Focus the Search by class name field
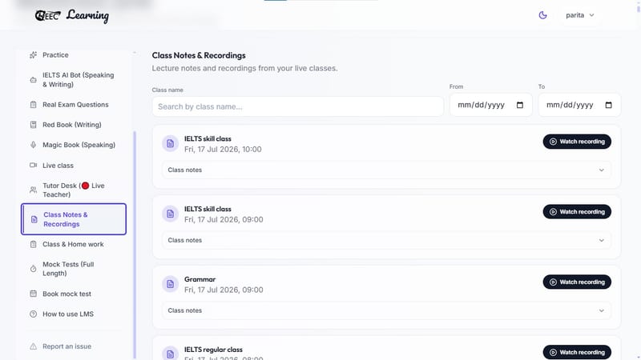 click(x=297, y=106)
